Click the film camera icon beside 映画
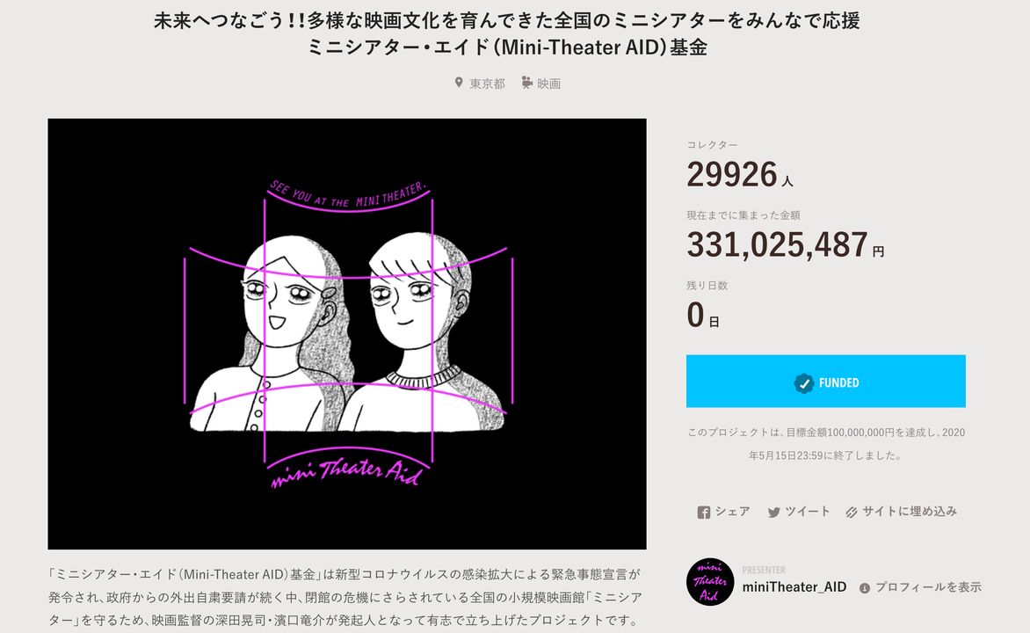 526,83
